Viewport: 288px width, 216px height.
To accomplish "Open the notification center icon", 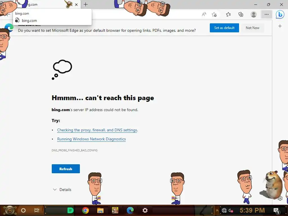I will 276,210.
